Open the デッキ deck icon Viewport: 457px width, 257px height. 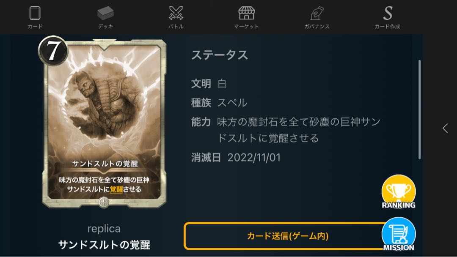pyautogui.click(x=105, y=13)
